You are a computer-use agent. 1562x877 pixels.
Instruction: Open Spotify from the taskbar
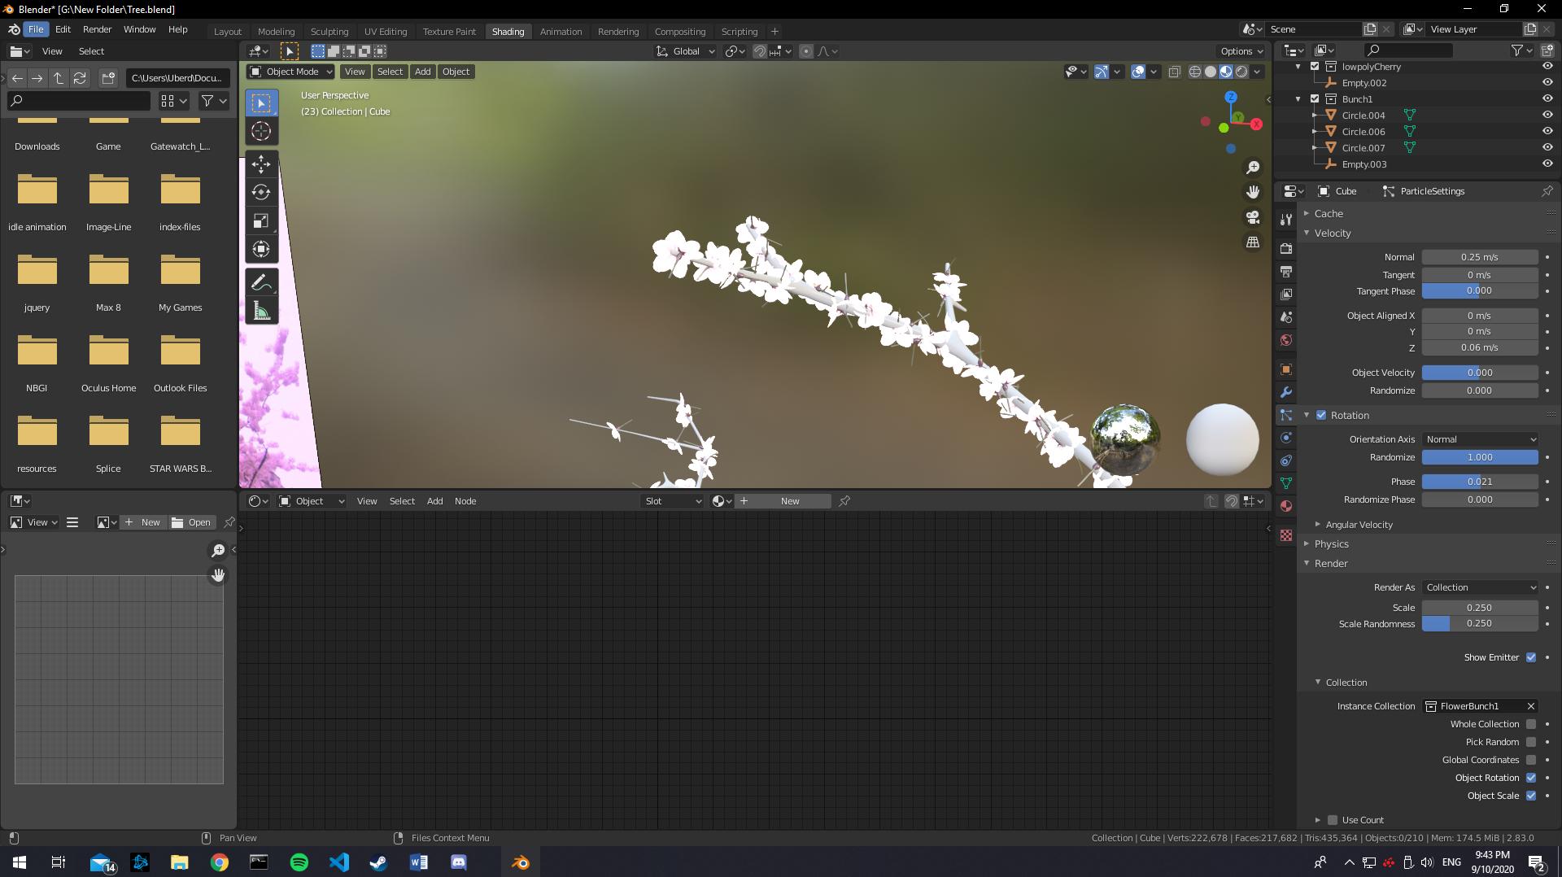coord(299,862)
